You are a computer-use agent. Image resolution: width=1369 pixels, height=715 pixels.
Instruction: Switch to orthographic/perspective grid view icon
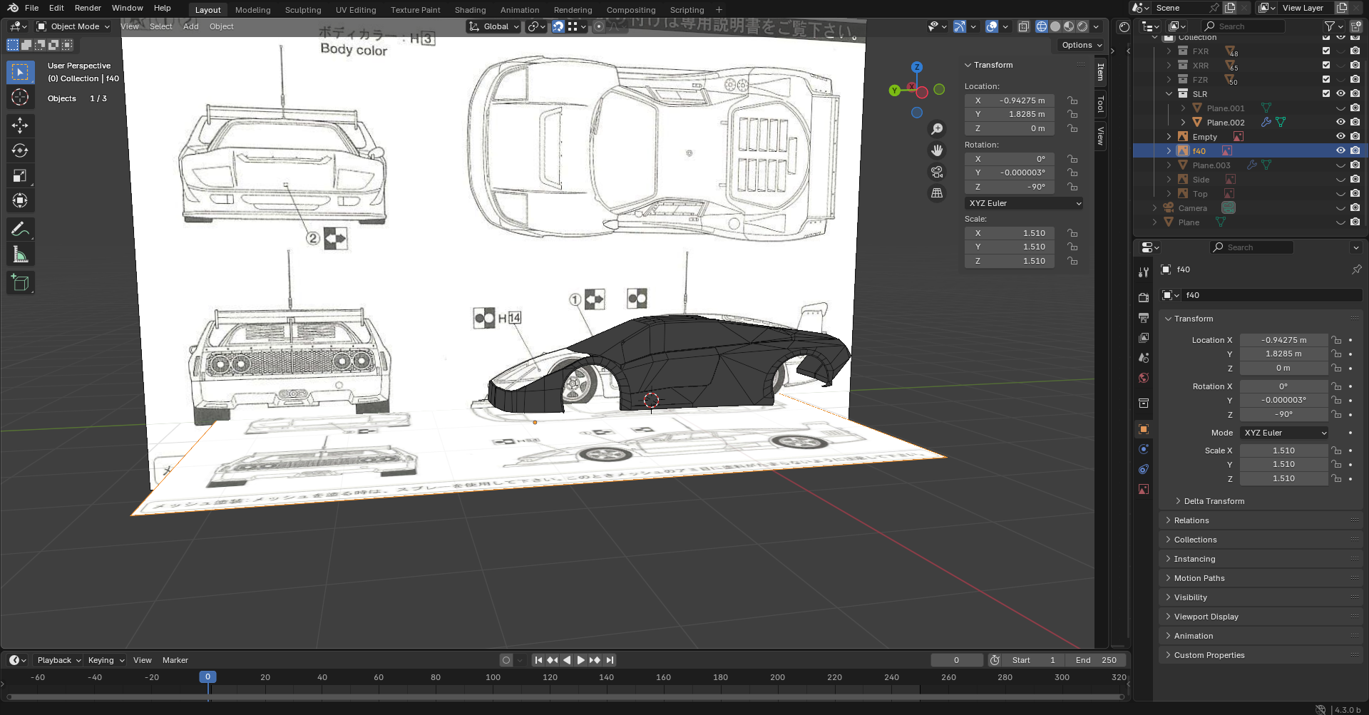pyautogui.click(x=937, y=193)
